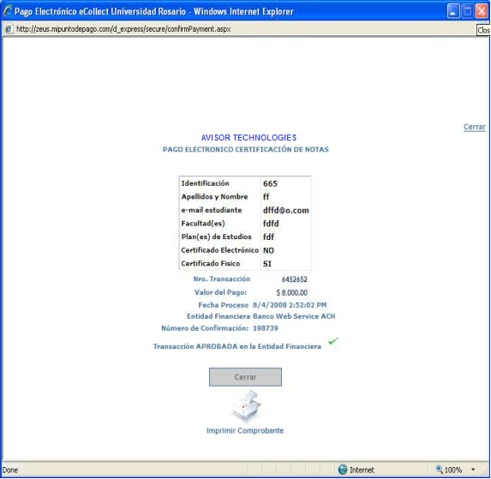This screenshot has height=479, width=491.
Task: Click the Plan(es) de Estudios value fdf
Action: point(269,237)
